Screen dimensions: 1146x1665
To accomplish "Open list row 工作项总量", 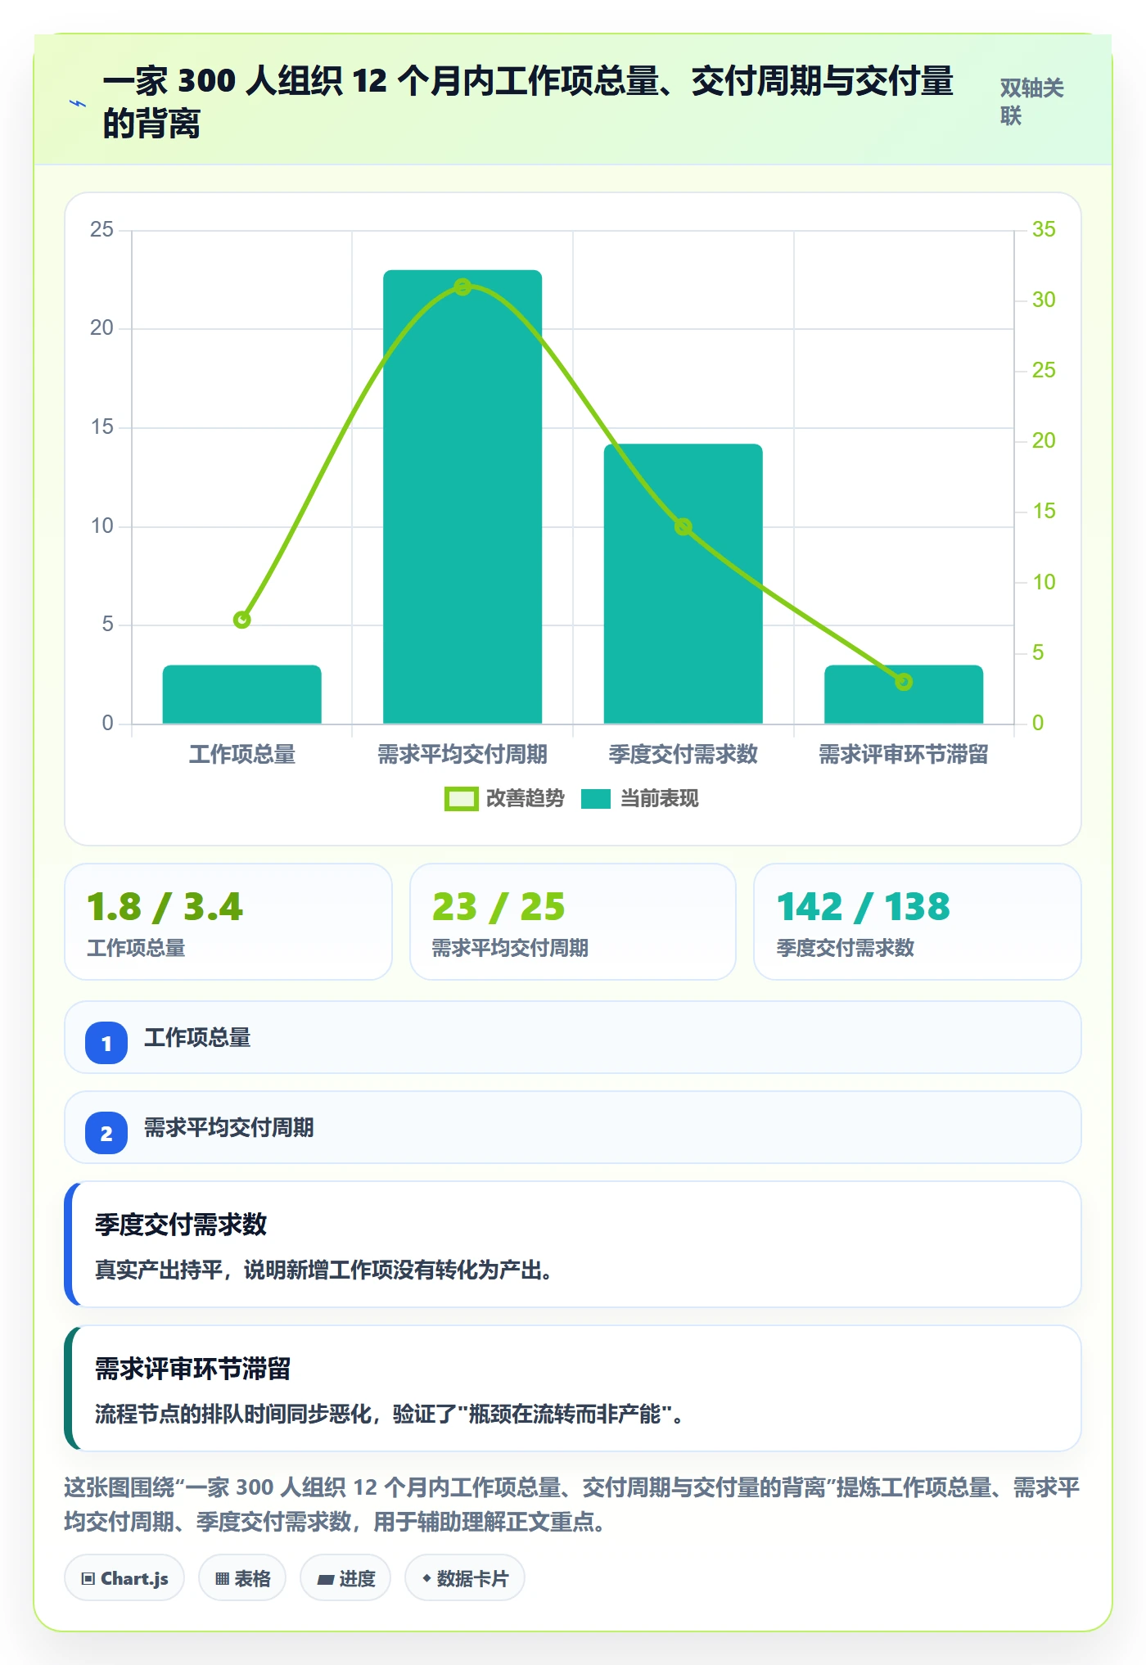I will click(x=573, y=1037).
